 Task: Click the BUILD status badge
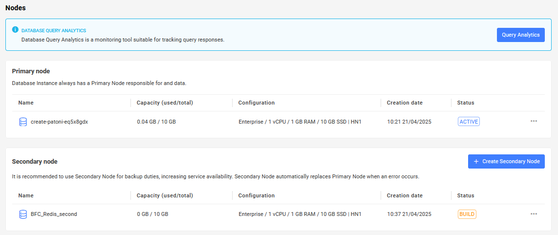coord(467,214)
